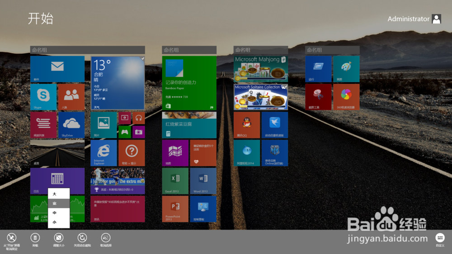The image size is (452, 254).
Task: Launch the Skype tile
Action: click(43, 97)
